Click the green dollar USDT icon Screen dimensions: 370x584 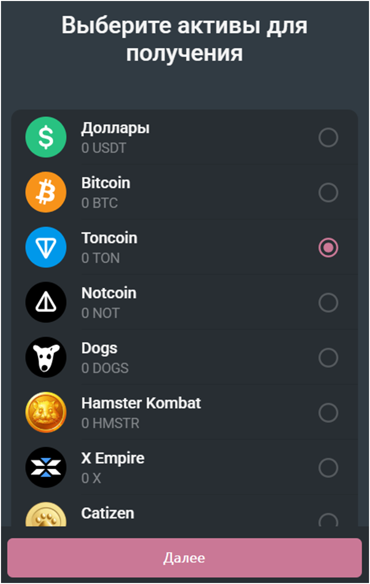point(46,137)
